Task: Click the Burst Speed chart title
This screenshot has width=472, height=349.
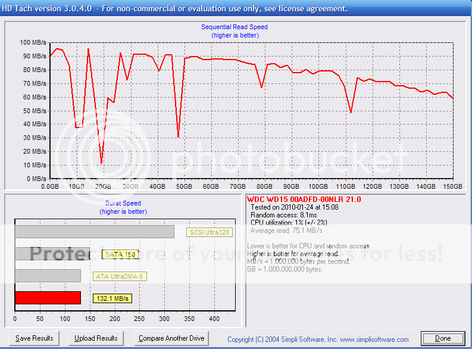Action: point(123,203)
